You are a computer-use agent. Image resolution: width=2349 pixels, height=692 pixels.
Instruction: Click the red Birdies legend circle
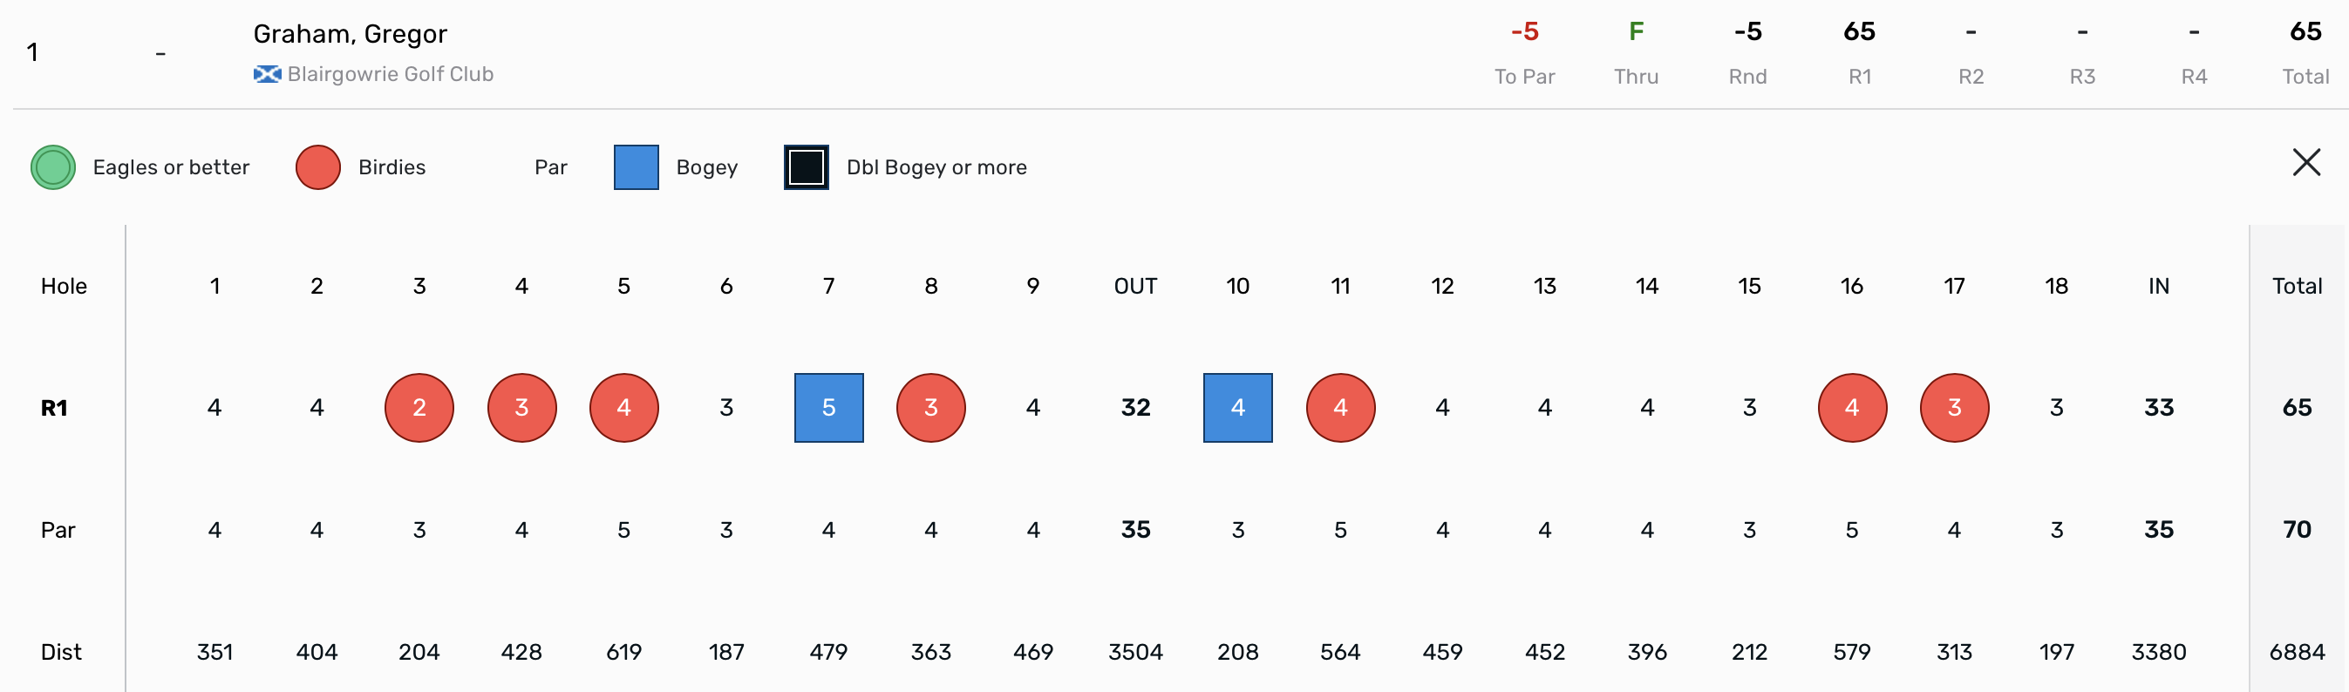tap(317, 167)
